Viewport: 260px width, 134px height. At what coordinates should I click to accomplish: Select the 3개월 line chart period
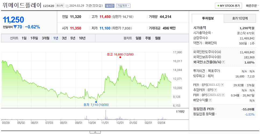(46, 38)
